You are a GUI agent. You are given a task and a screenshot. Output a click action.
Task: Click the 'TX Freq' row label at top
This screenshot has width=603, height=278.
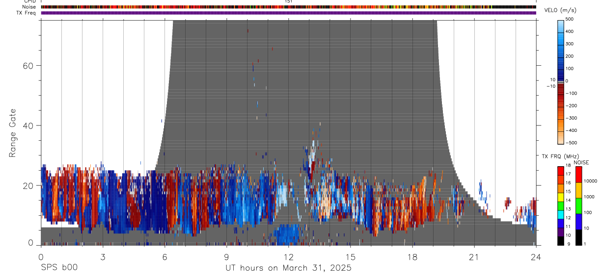click(x=26, y=13)
